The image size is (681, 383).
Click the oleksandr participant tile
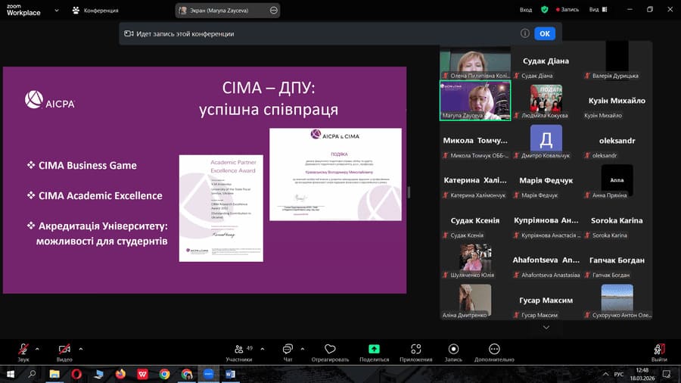(x=617, y=140)
